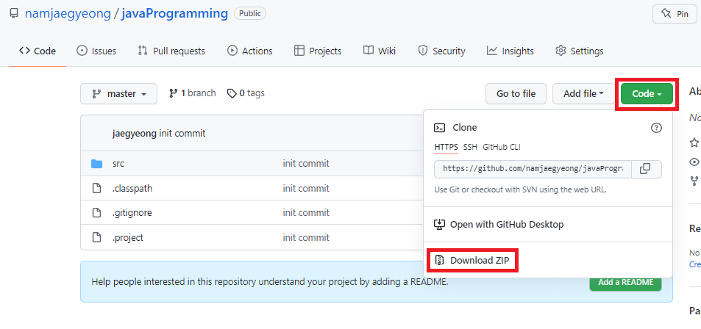Click the blue folder icon for src
701x329 pixels.
[x=96, y=164]
